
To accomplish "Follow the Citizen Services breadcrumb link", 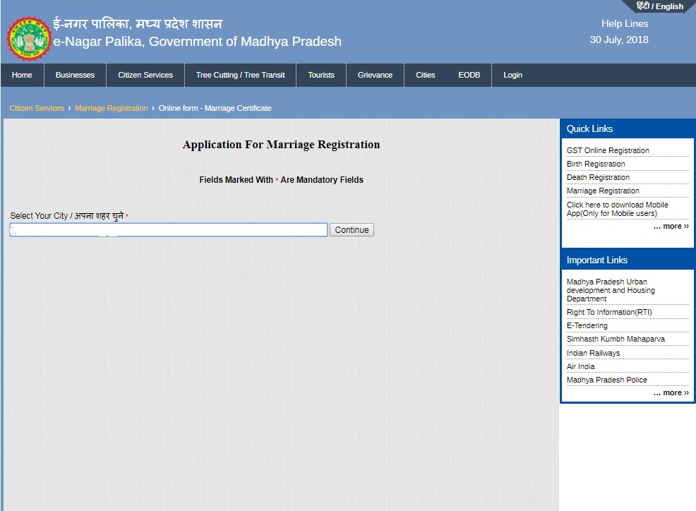I will (36, 108).
